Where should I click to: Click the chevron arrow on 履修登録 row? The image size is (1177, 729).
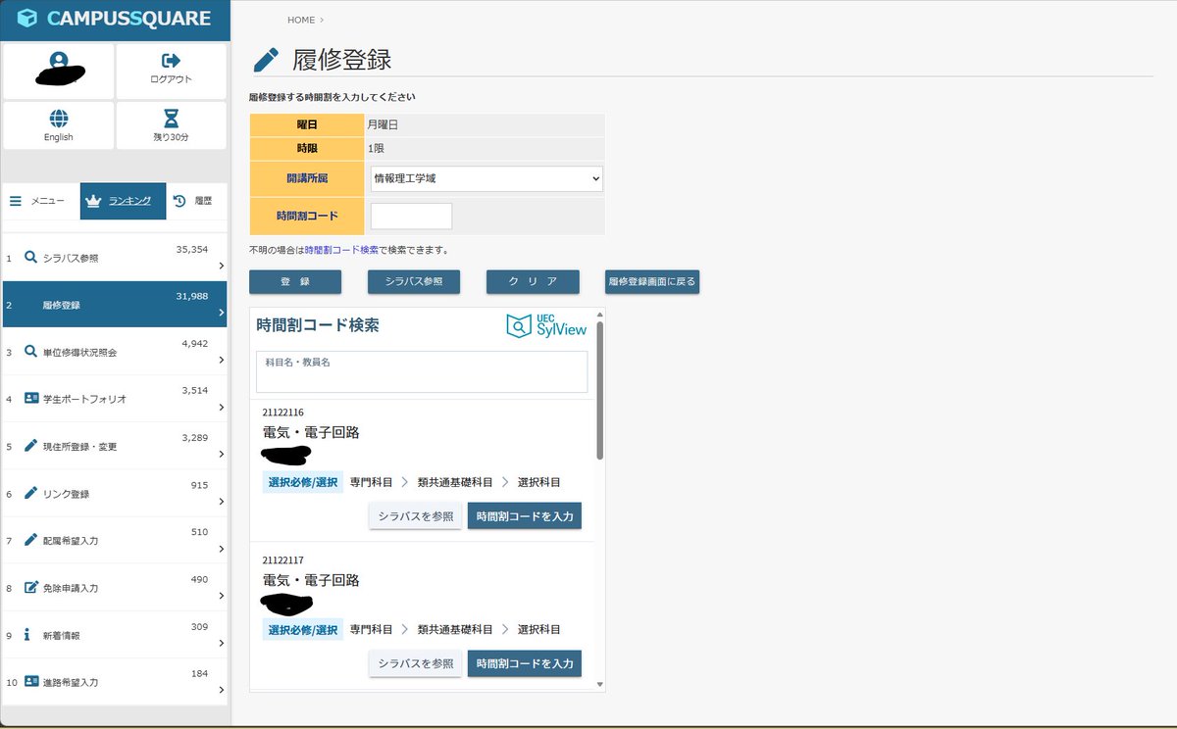(x=221, y=313)
